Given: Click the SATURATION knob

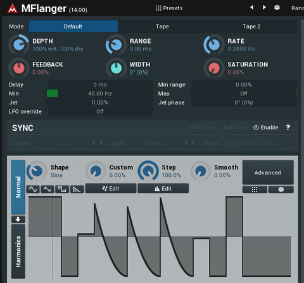Looking at the screenshot, I should pyautogui.click(x=214, y=68).
